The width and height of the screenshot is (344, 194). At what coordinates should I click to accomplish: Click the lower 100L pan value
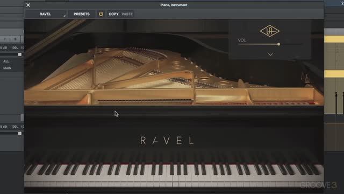[x=15, y=127]
